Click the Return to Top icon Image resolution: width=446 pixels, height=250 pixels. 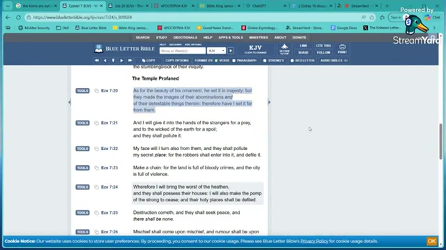click(x=285, y=49)
